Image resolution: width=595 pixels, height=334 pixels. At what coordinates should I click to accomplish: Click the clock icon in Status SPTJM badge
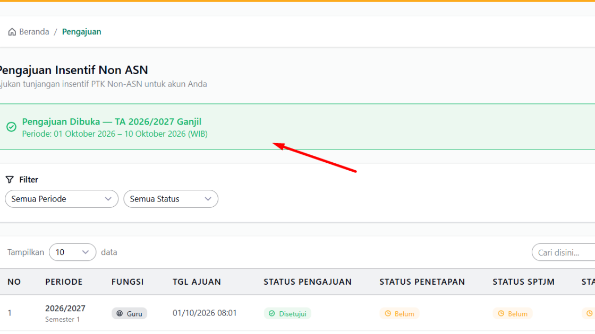coord(501,313)
